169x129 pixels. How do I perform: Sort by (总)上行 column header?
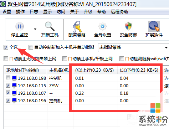96,70
